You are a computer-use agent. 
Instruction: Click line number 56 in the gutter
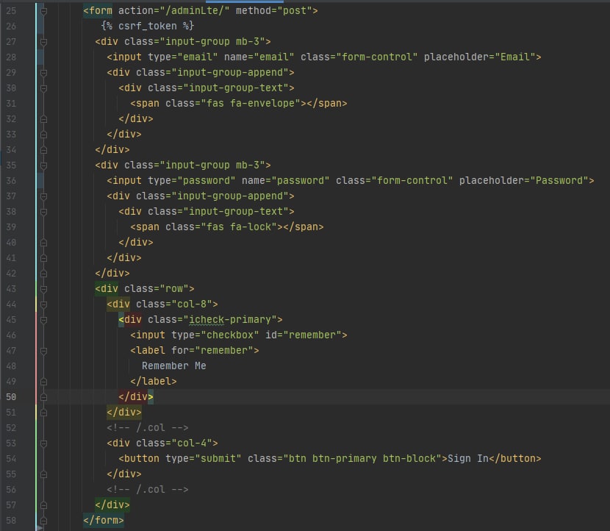click(11, 490)
